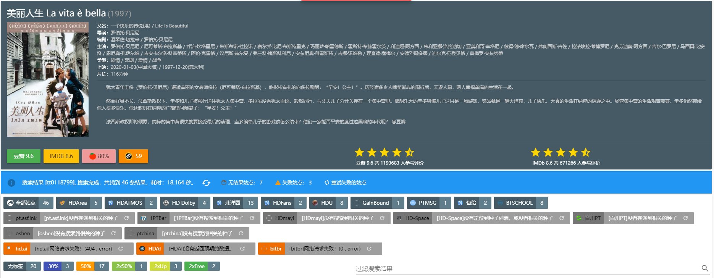Filter by 2x50% tag

pos(129,266)
